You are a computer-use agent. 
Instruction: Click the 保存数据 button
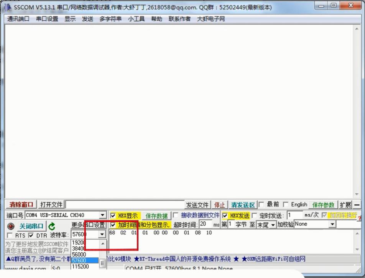[x=156, y=216]
